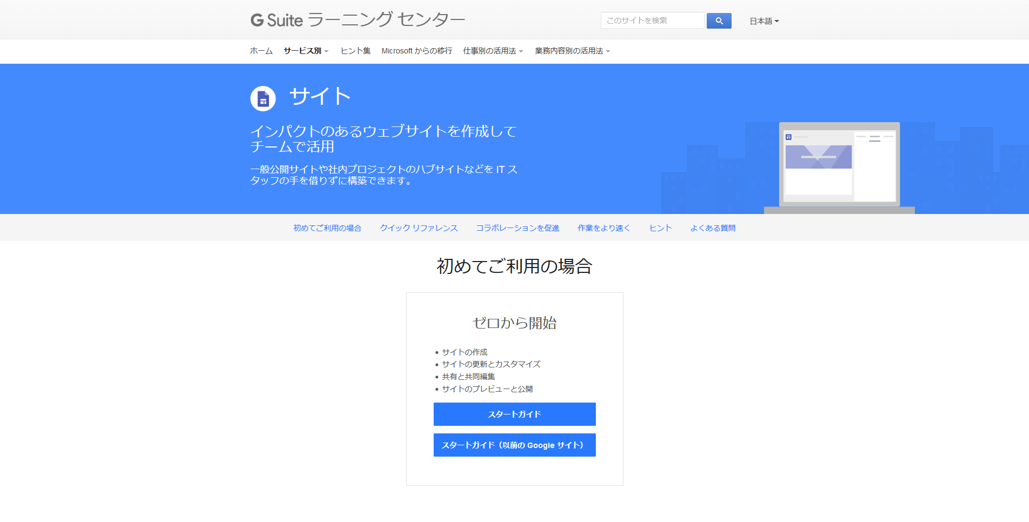Click the G Suite ラーニング センター logo
Image resolution: width=1029 pixels, height=522 pixels.
point(357,20)
